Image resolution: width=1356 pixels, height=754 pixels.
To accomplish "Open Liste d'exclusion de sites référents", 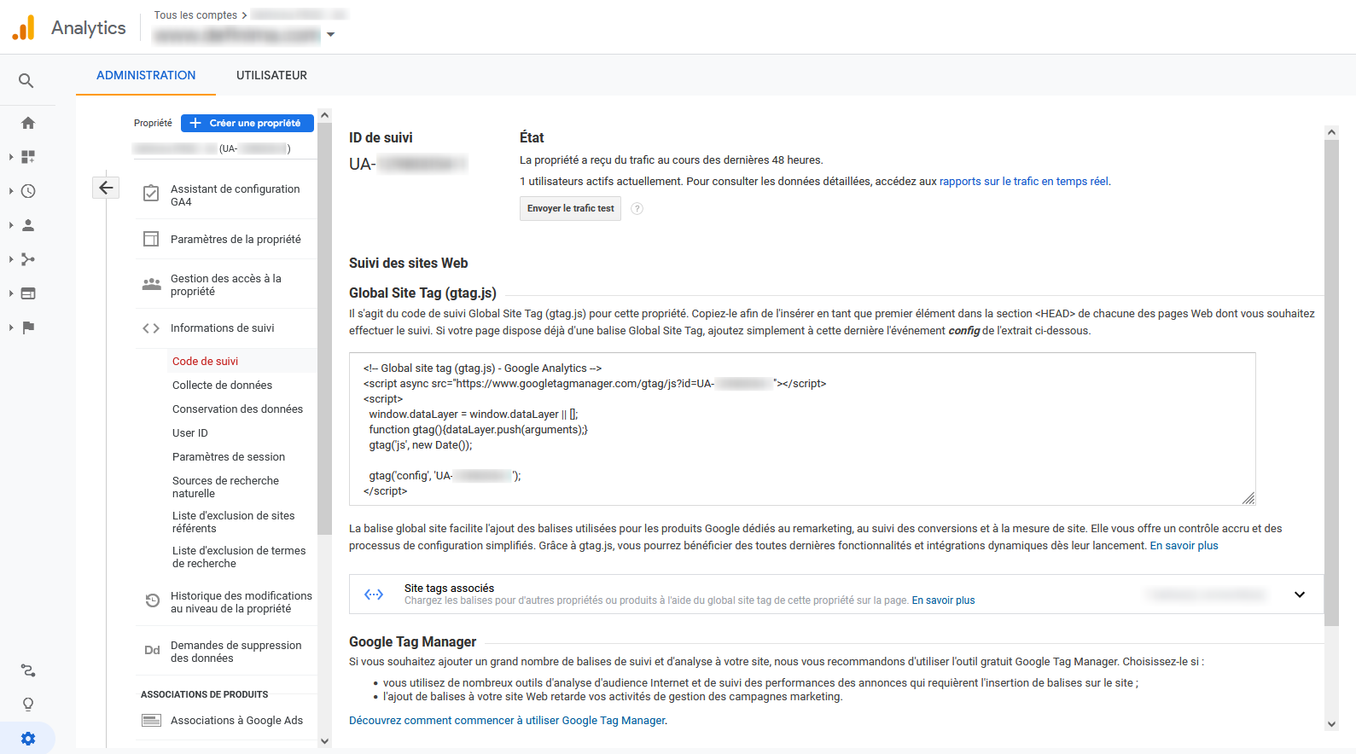I will point(234,522).
